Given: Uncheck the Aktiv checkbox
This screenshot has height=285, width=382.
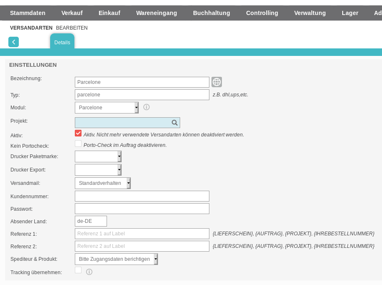Looking at the screenshot, I should (x=78, y=134).
